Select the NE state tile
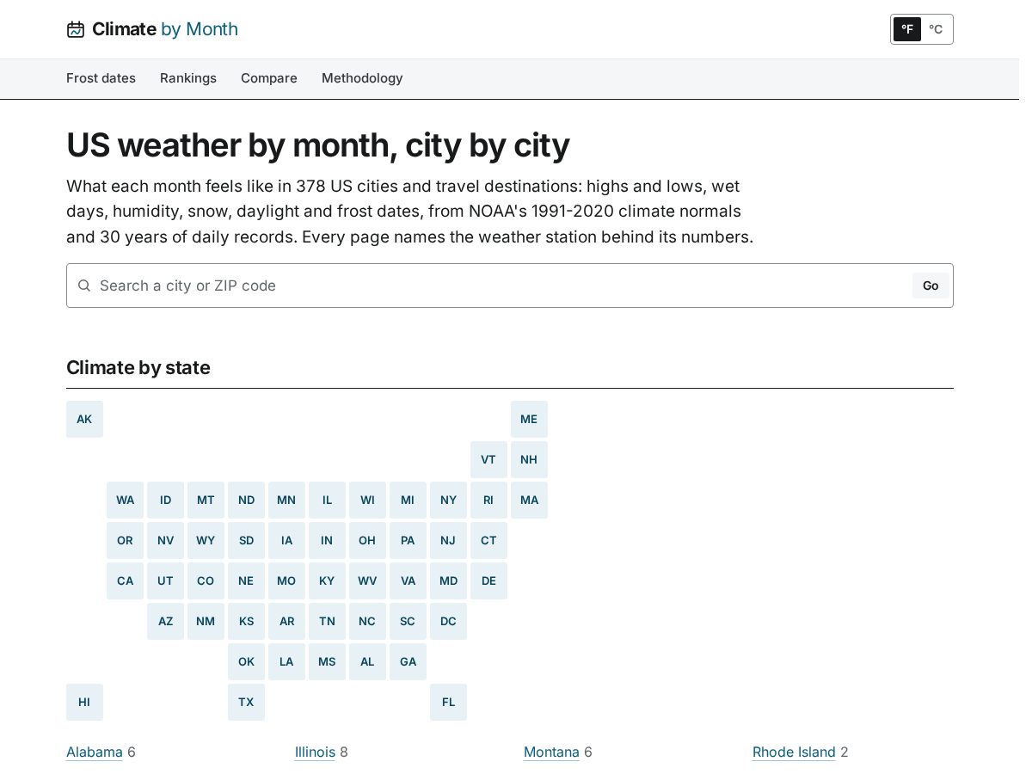 [246, 581]
